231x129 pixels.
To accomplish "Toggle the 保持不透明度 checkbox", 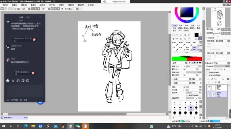I will [187, 95].
